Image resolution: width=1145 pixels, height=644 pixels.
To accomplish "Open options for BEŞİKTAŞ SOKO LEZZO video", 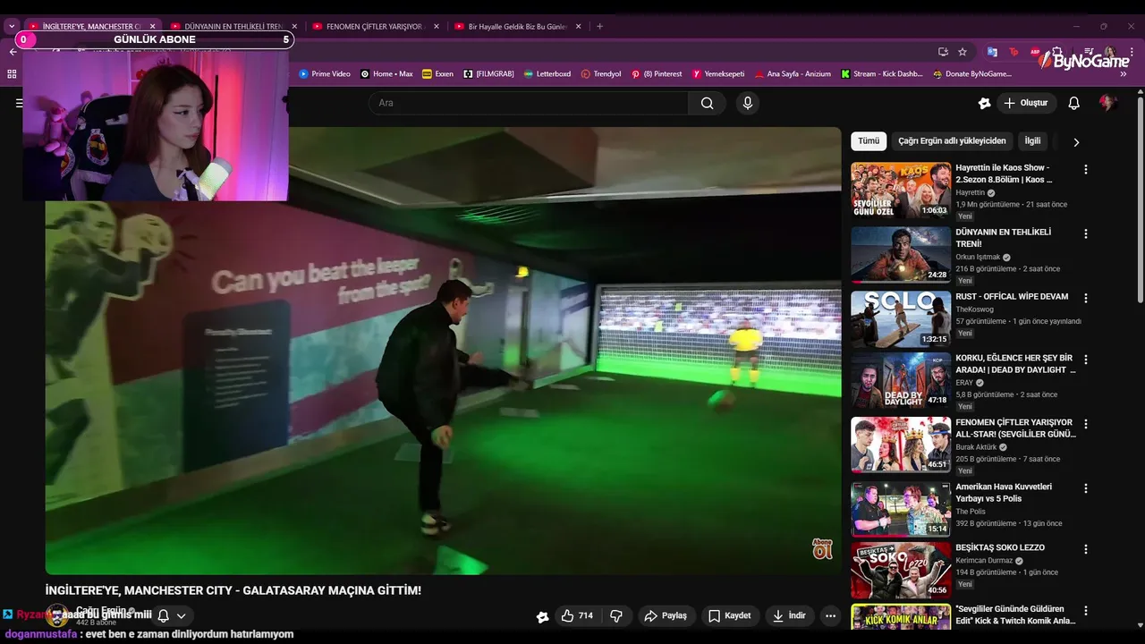I will [x=1086, y=549].
